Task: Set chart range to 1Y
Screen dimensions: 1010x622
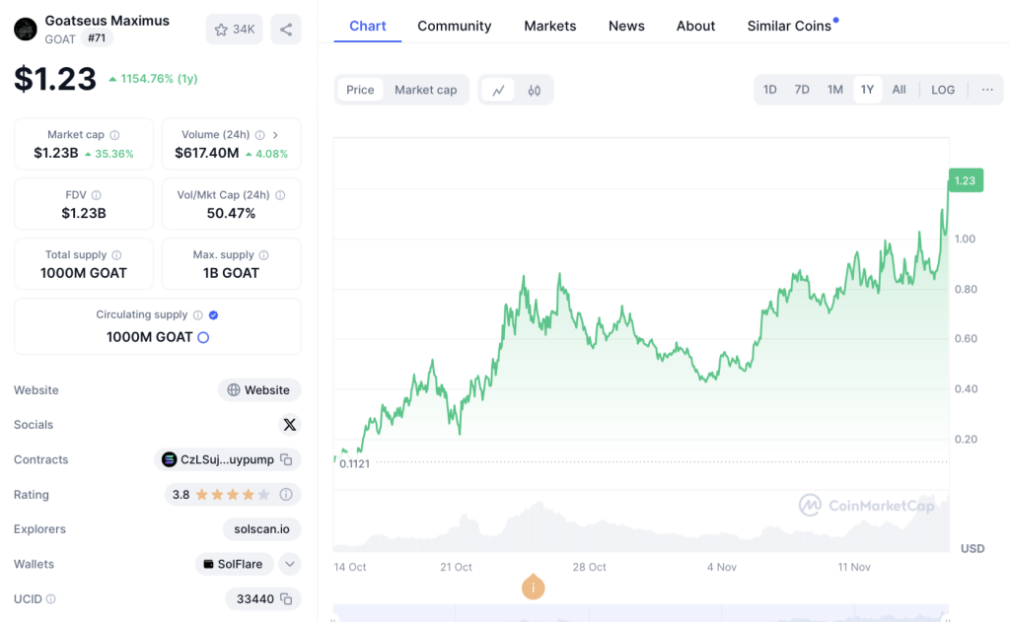Action: pos(868,90)
